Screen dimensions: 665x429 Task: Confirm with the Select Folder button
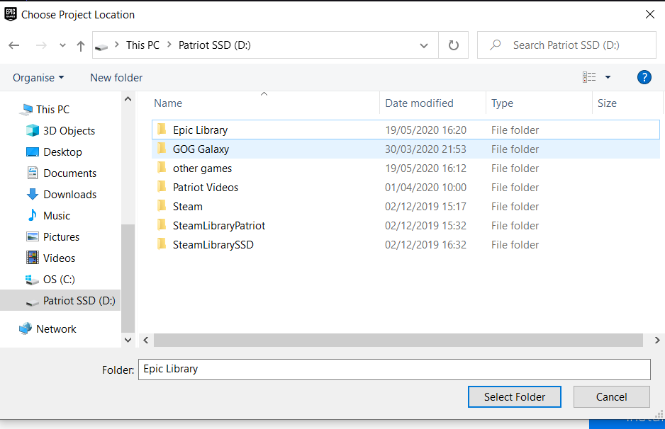(x=515, y=397)
